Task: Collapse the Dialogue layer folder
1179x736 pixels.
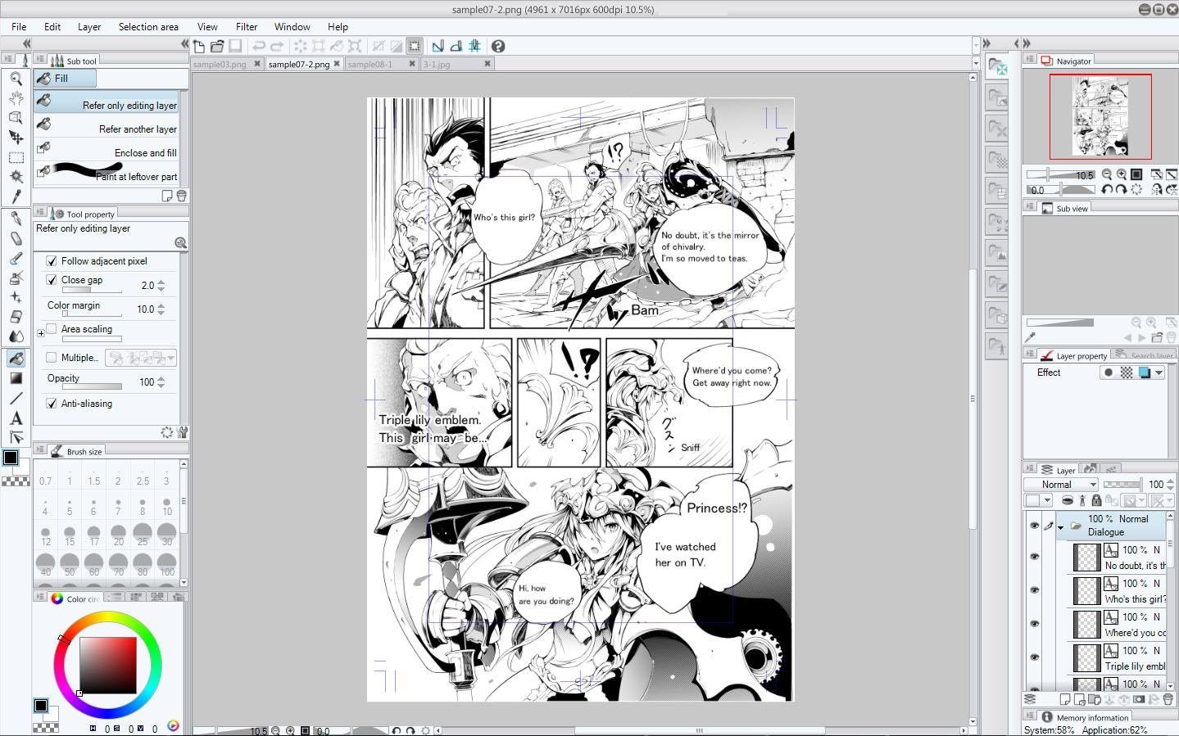Action: pyautogui.click(x=1061, y=528)
